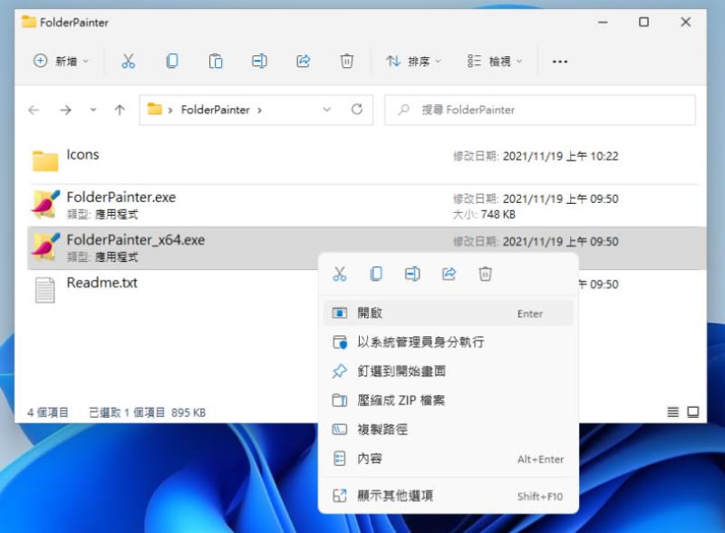Click the Rename icon in the Explorer toolbar

[x=259, y=61]
